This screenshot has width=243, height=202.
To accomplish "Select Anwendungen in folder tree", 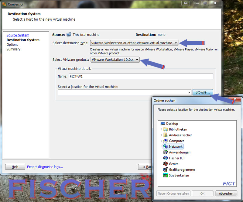I will (x=180, y=152).
